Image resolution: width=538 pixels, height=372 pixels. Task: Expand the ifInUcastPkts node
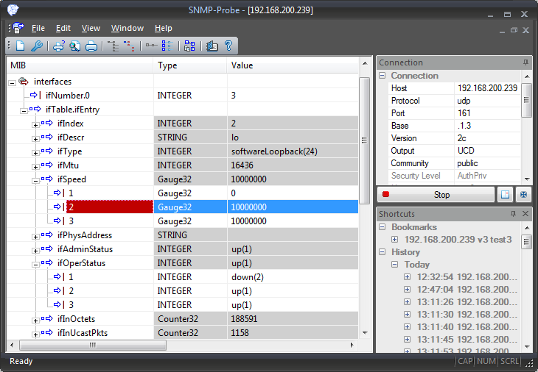35,335
